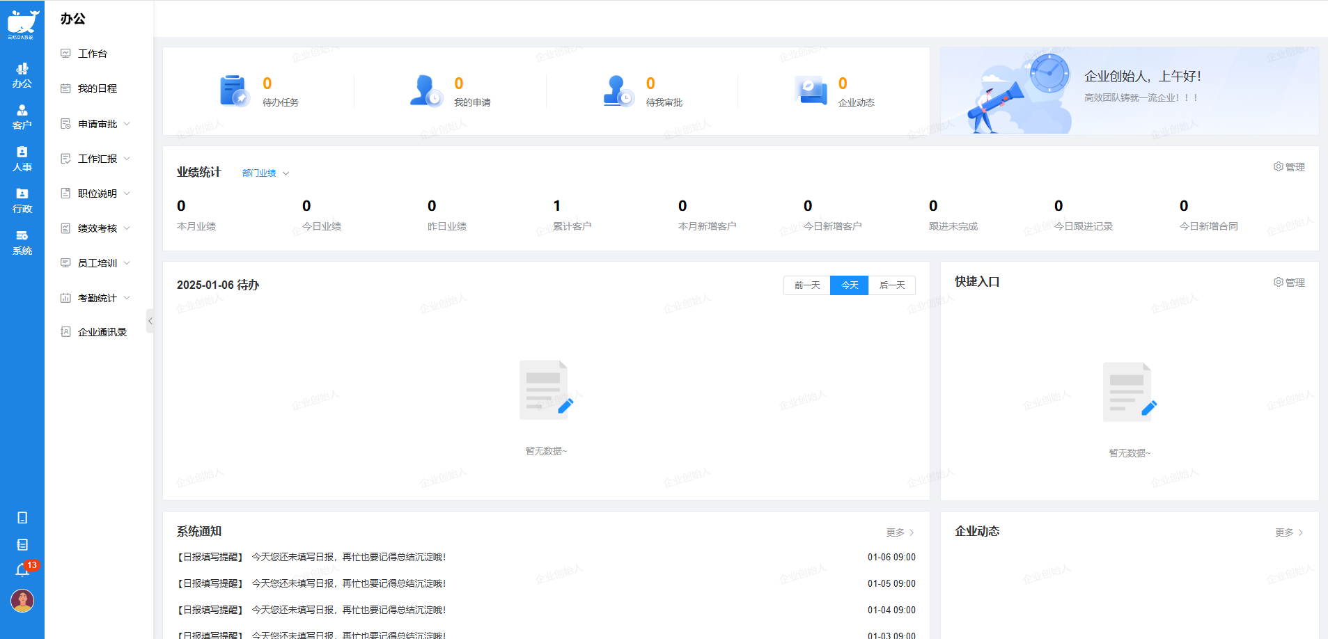This screenshot has height=639, width=1328.
Task: Open the 行政 module in the sidebar
Action: (22, 200)
